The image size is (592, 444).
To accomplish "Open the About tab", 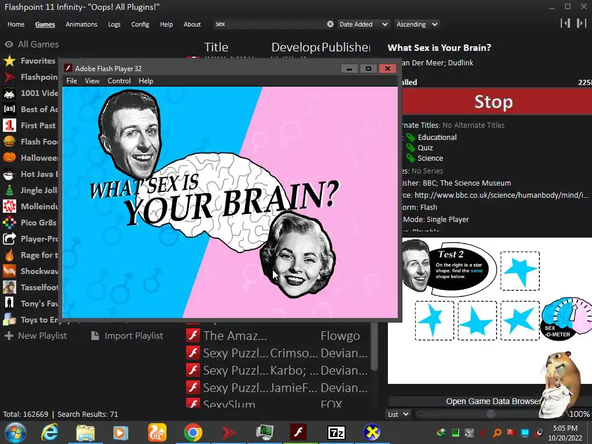I will 192,24.
